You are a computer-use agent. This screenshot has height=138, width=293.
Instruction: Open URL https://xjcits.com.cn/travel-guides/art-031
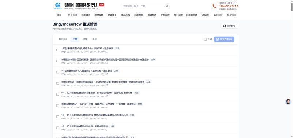[x=83, y=74]
